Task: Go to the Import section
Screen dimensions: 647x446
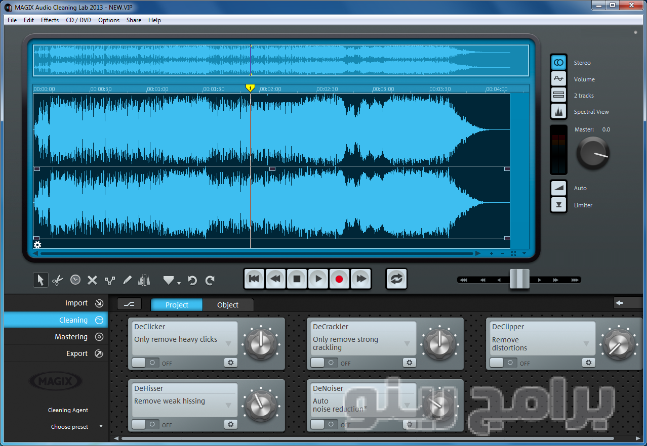Action: coord(56,303)
